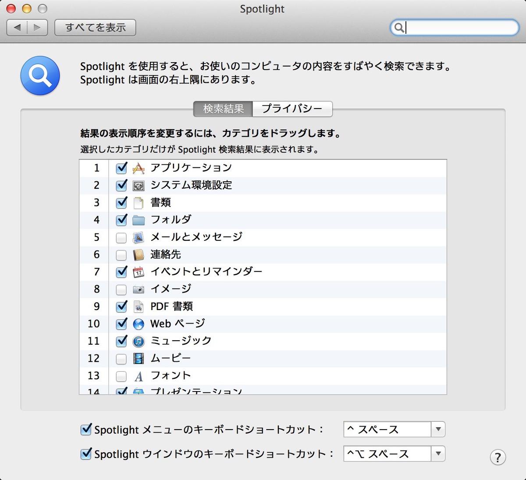
Task: Select the PDF 書類 row label
Action: [172, 306]
